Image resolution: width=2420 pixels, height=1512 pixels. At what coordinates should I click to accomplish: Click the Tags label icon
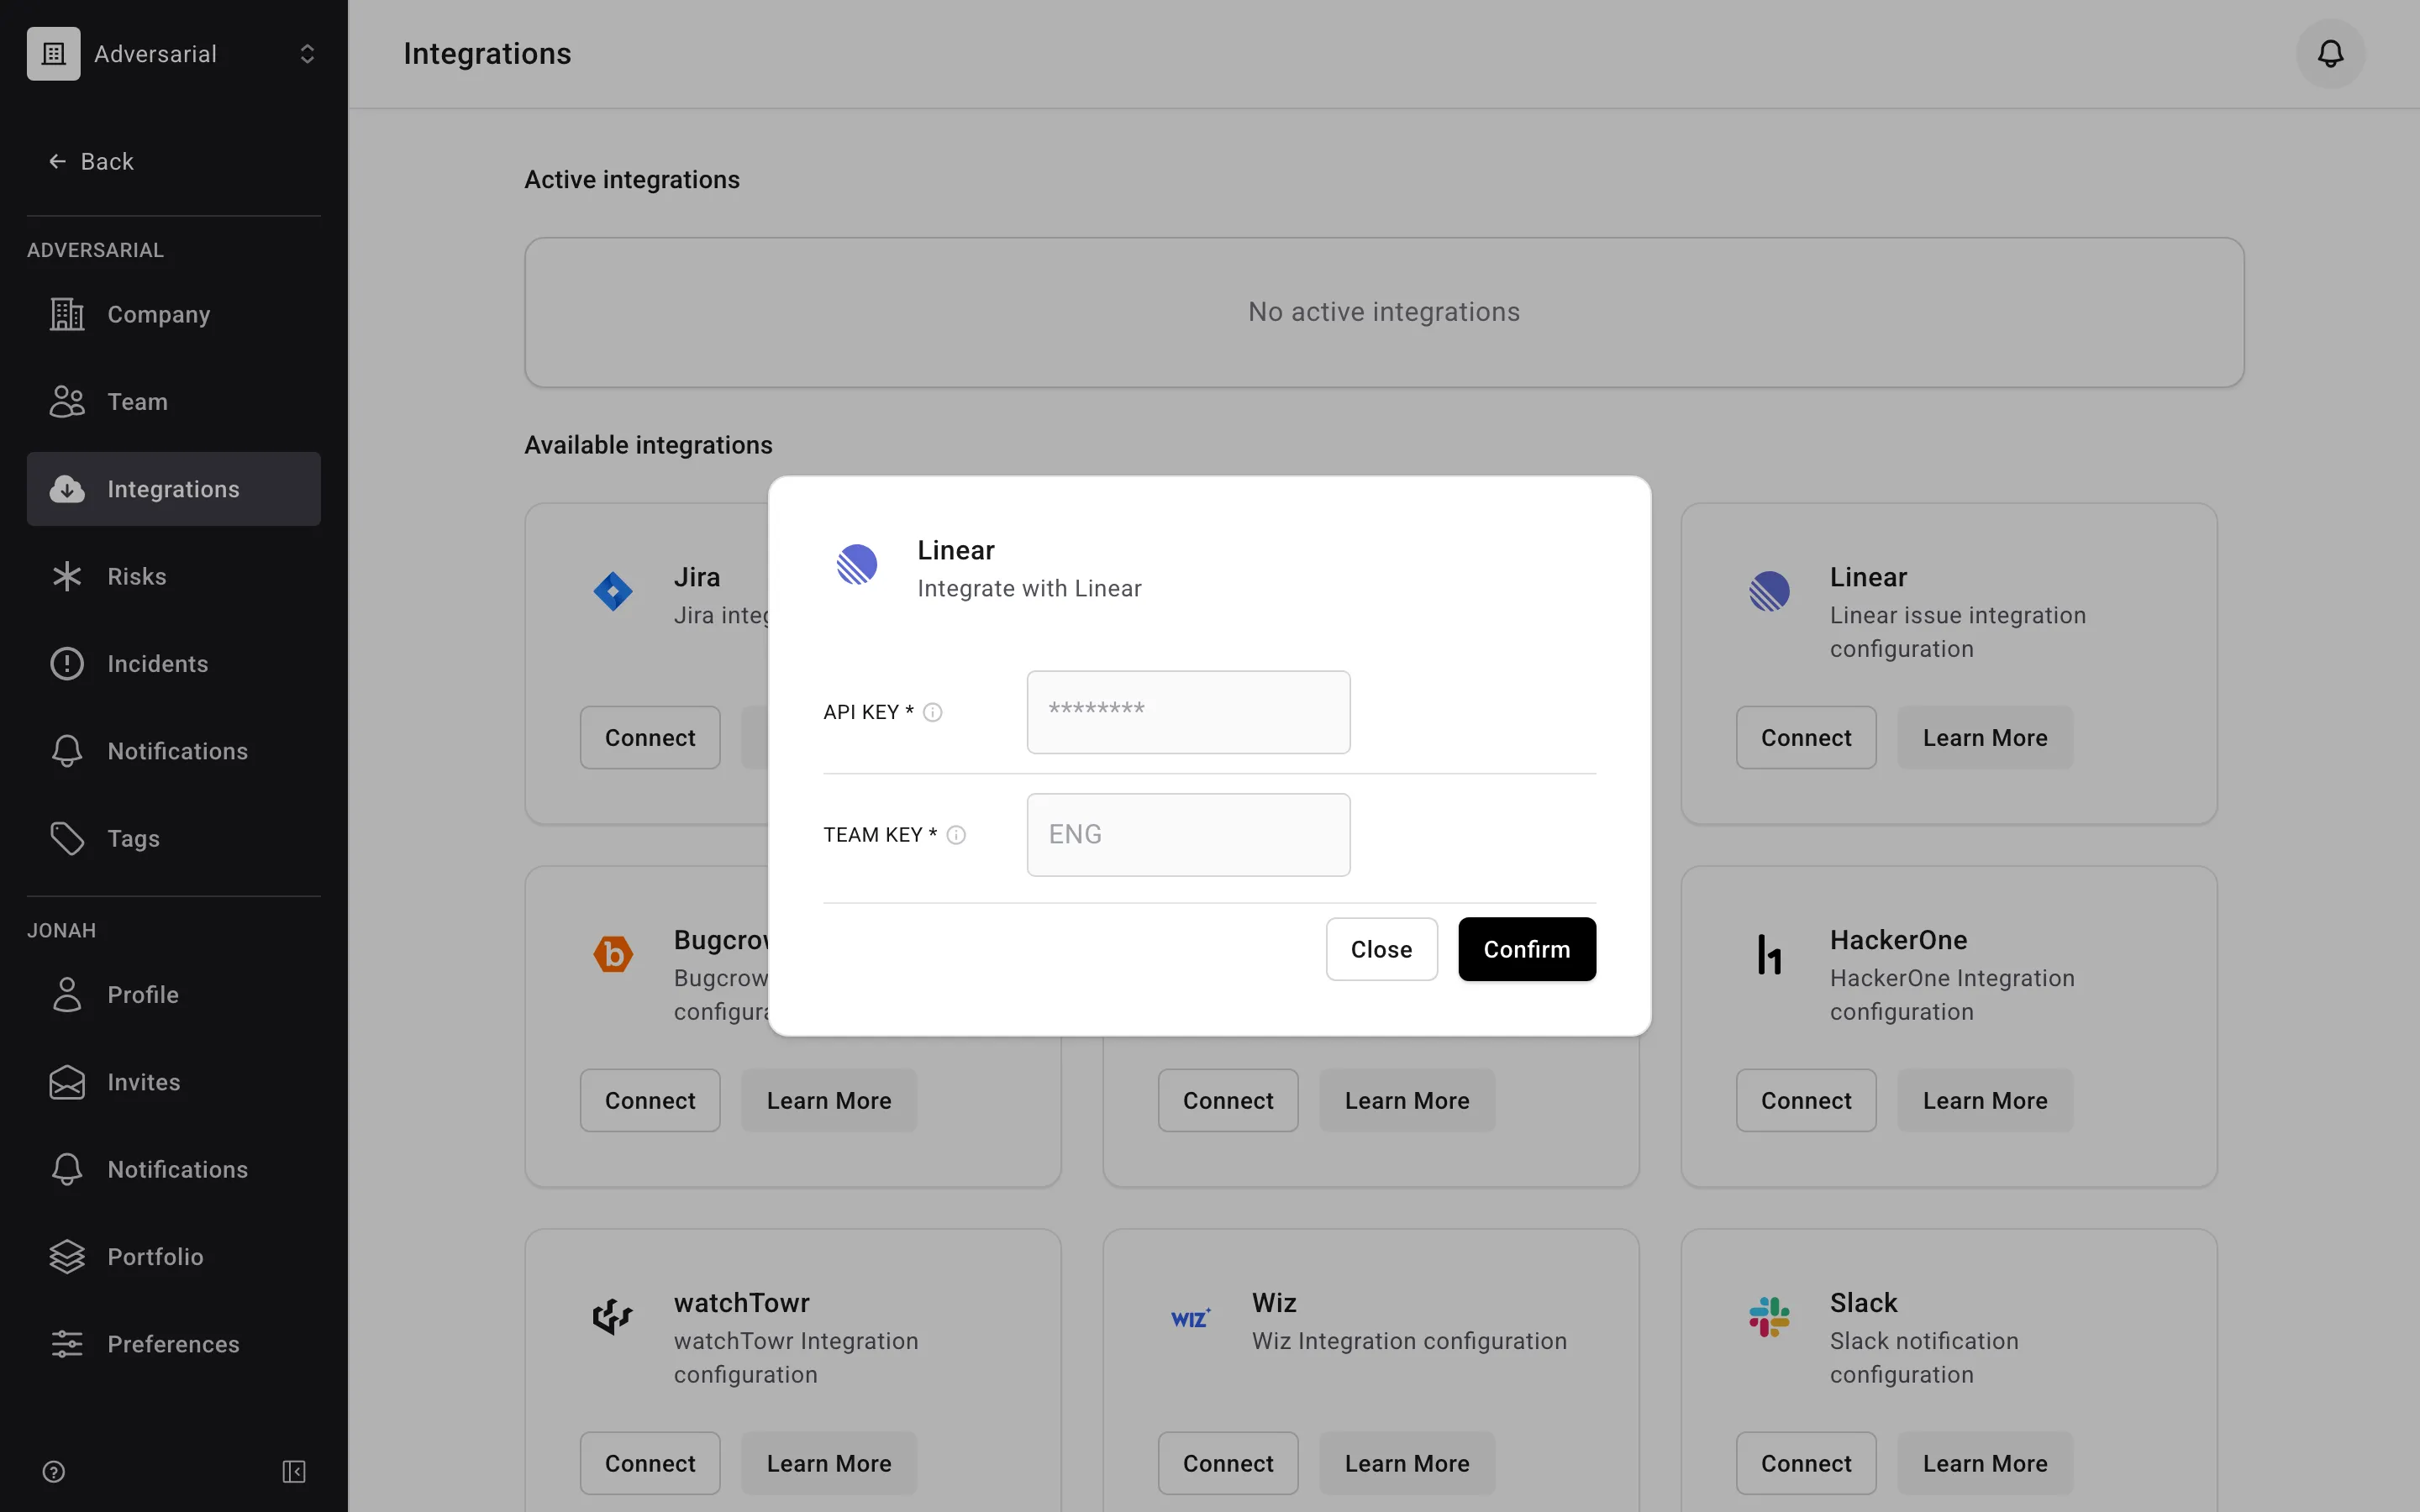[x=67, y=838]
